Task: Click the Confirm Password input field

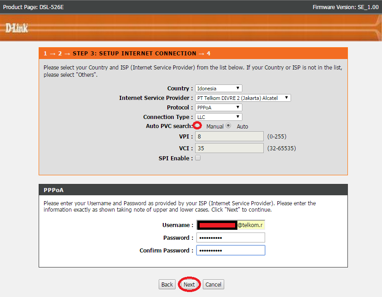Action: click(x=231, y=250)
